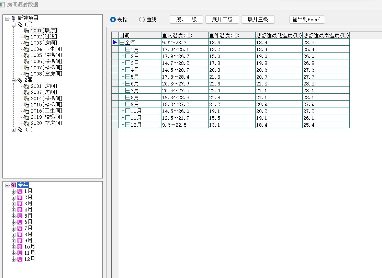The height and width of the screenshot is (278, 382).
Task: Expand the 7月 row in the table
Action: 128,90
